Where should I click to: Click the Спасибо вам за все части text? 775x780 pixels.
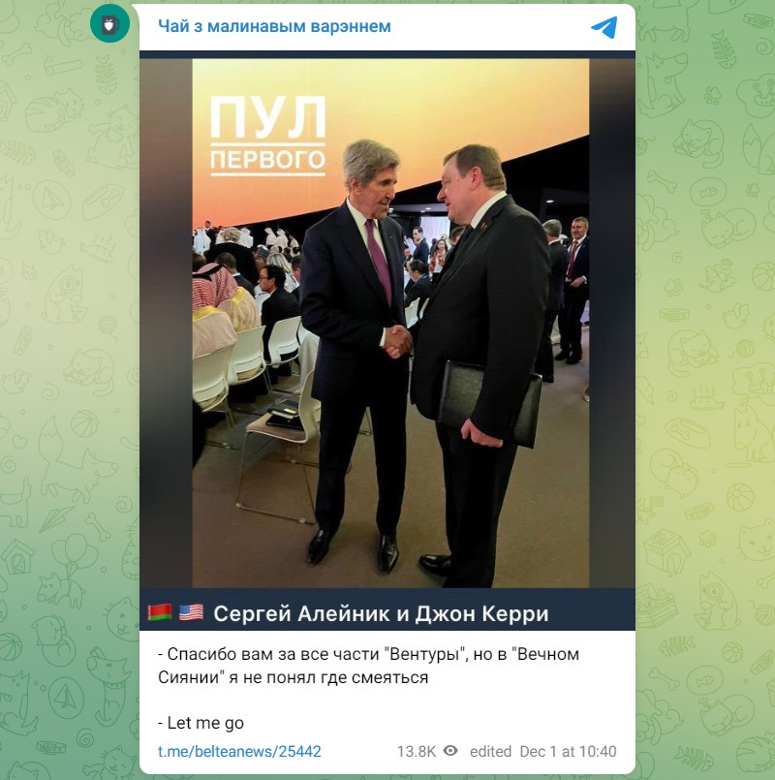[271, 654]
